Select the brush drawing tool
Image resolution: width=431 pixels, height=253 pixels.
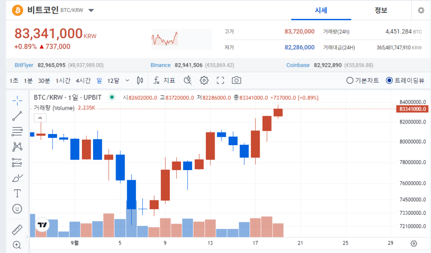pyautogui.click(x=17, y=178)
